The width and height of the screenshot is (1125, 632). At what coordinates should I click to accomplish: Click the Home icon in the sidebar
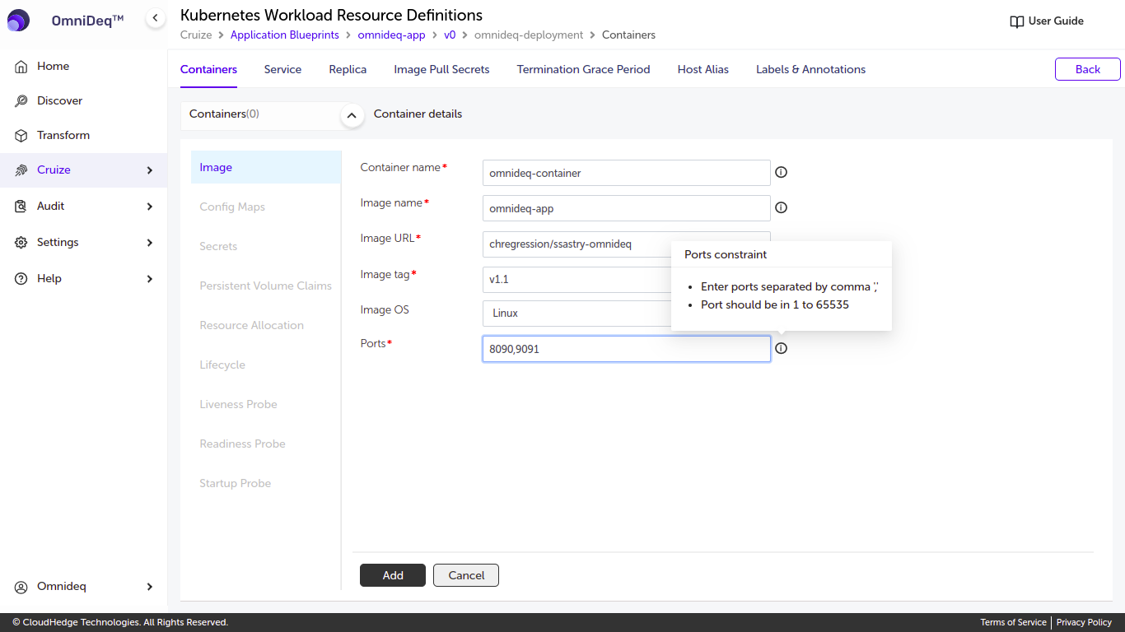tap(21, 67)
